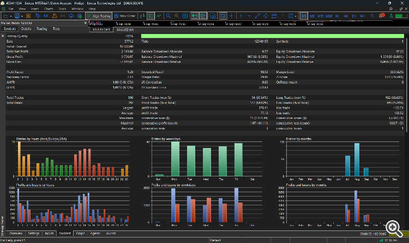Select the trendline drawing tool

pyautogui.click(x=257, y=16)
